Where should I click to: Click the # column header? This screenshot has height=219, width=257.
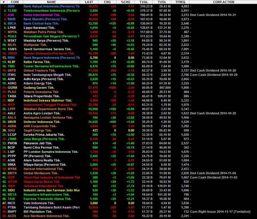pyautogui.click(x=4, y=2)
